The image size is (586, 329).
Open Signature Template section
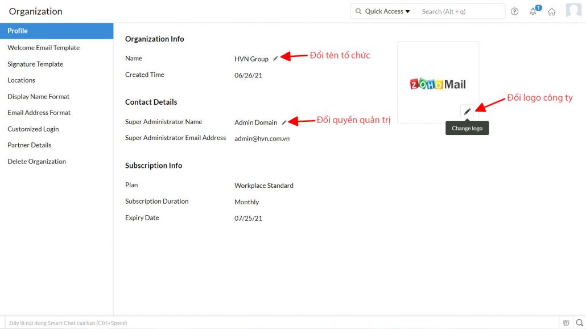[x=35, y=64]
